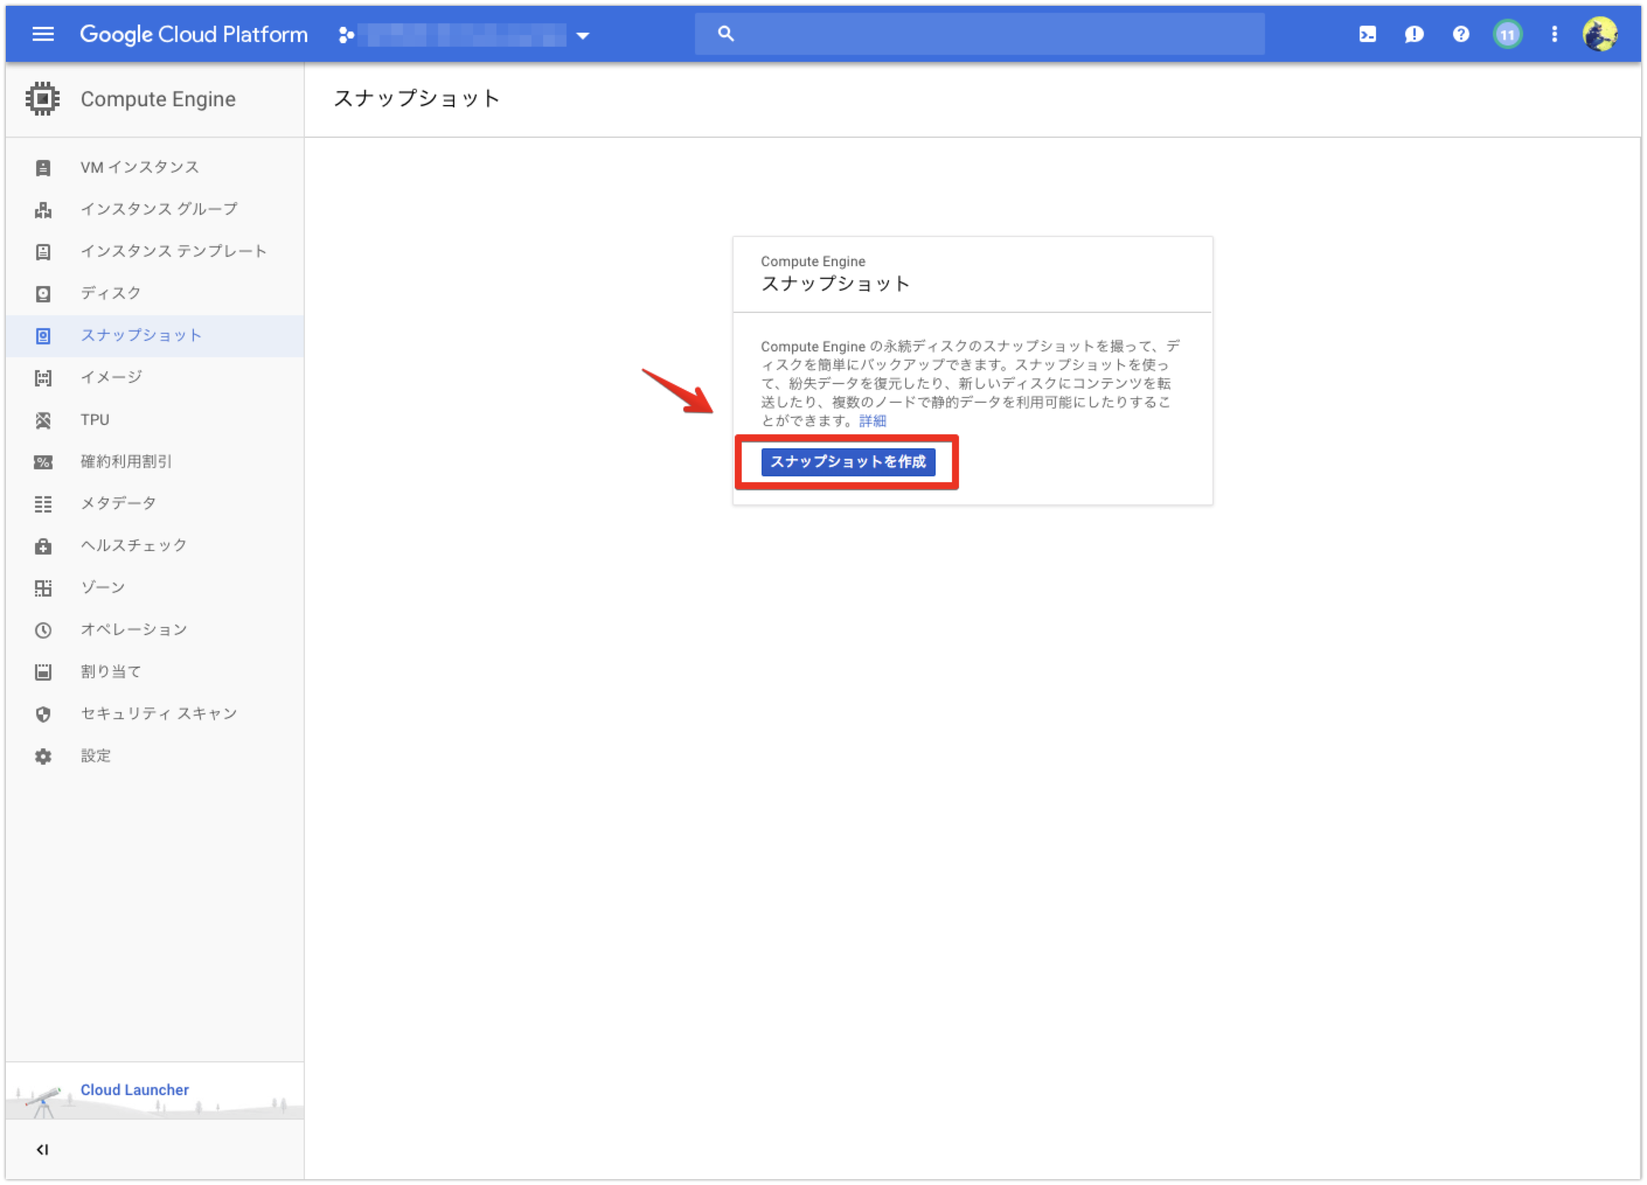Click the ディスク icon
This screenshot has width=1647, height=1185.
pyautogui.click(x=43, y=294)
